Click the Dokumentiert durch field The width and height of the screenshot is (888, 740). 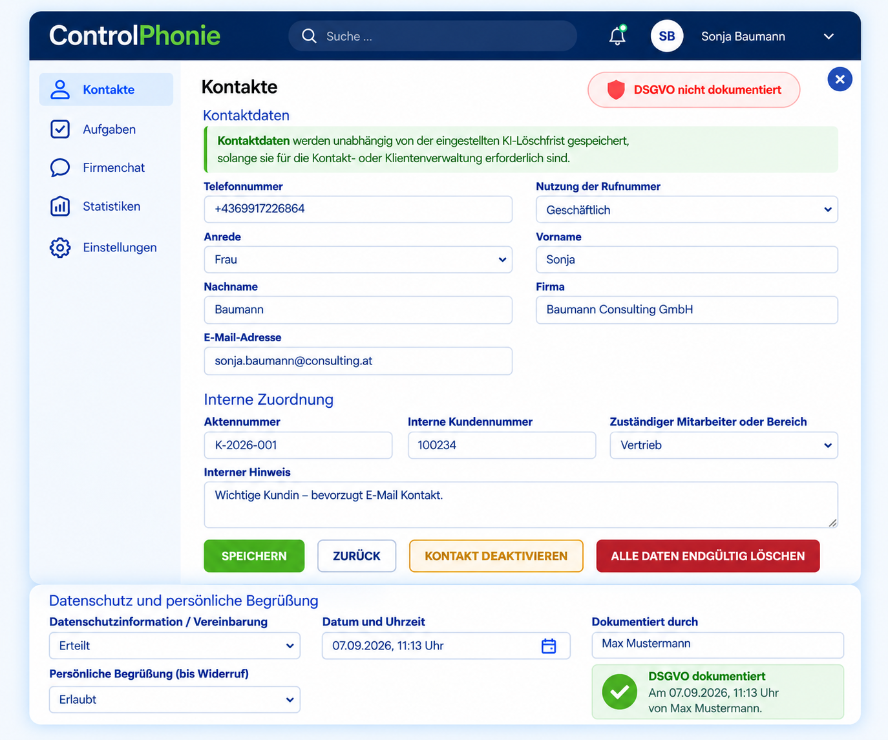pos(717,645)
